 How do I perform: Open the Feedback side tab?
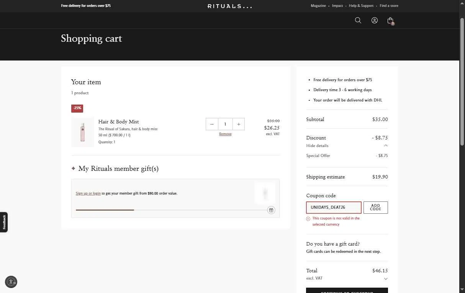4,222
